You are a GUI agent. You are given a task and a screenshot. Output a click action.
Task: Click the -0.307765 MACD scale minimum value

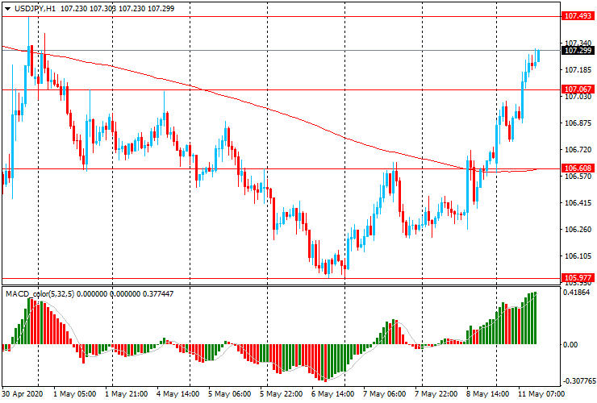point(578,381)
